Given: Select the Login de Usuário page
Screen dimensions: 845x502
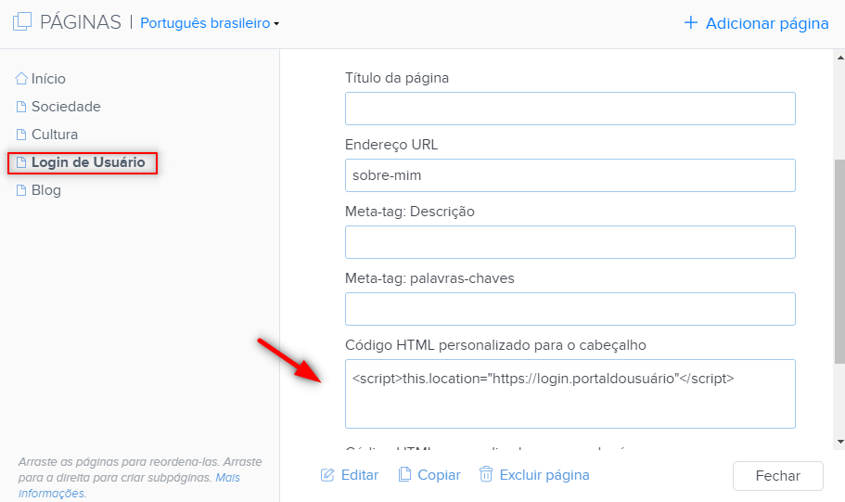Looking at the screenshot, I should click(x=88, y=162).
